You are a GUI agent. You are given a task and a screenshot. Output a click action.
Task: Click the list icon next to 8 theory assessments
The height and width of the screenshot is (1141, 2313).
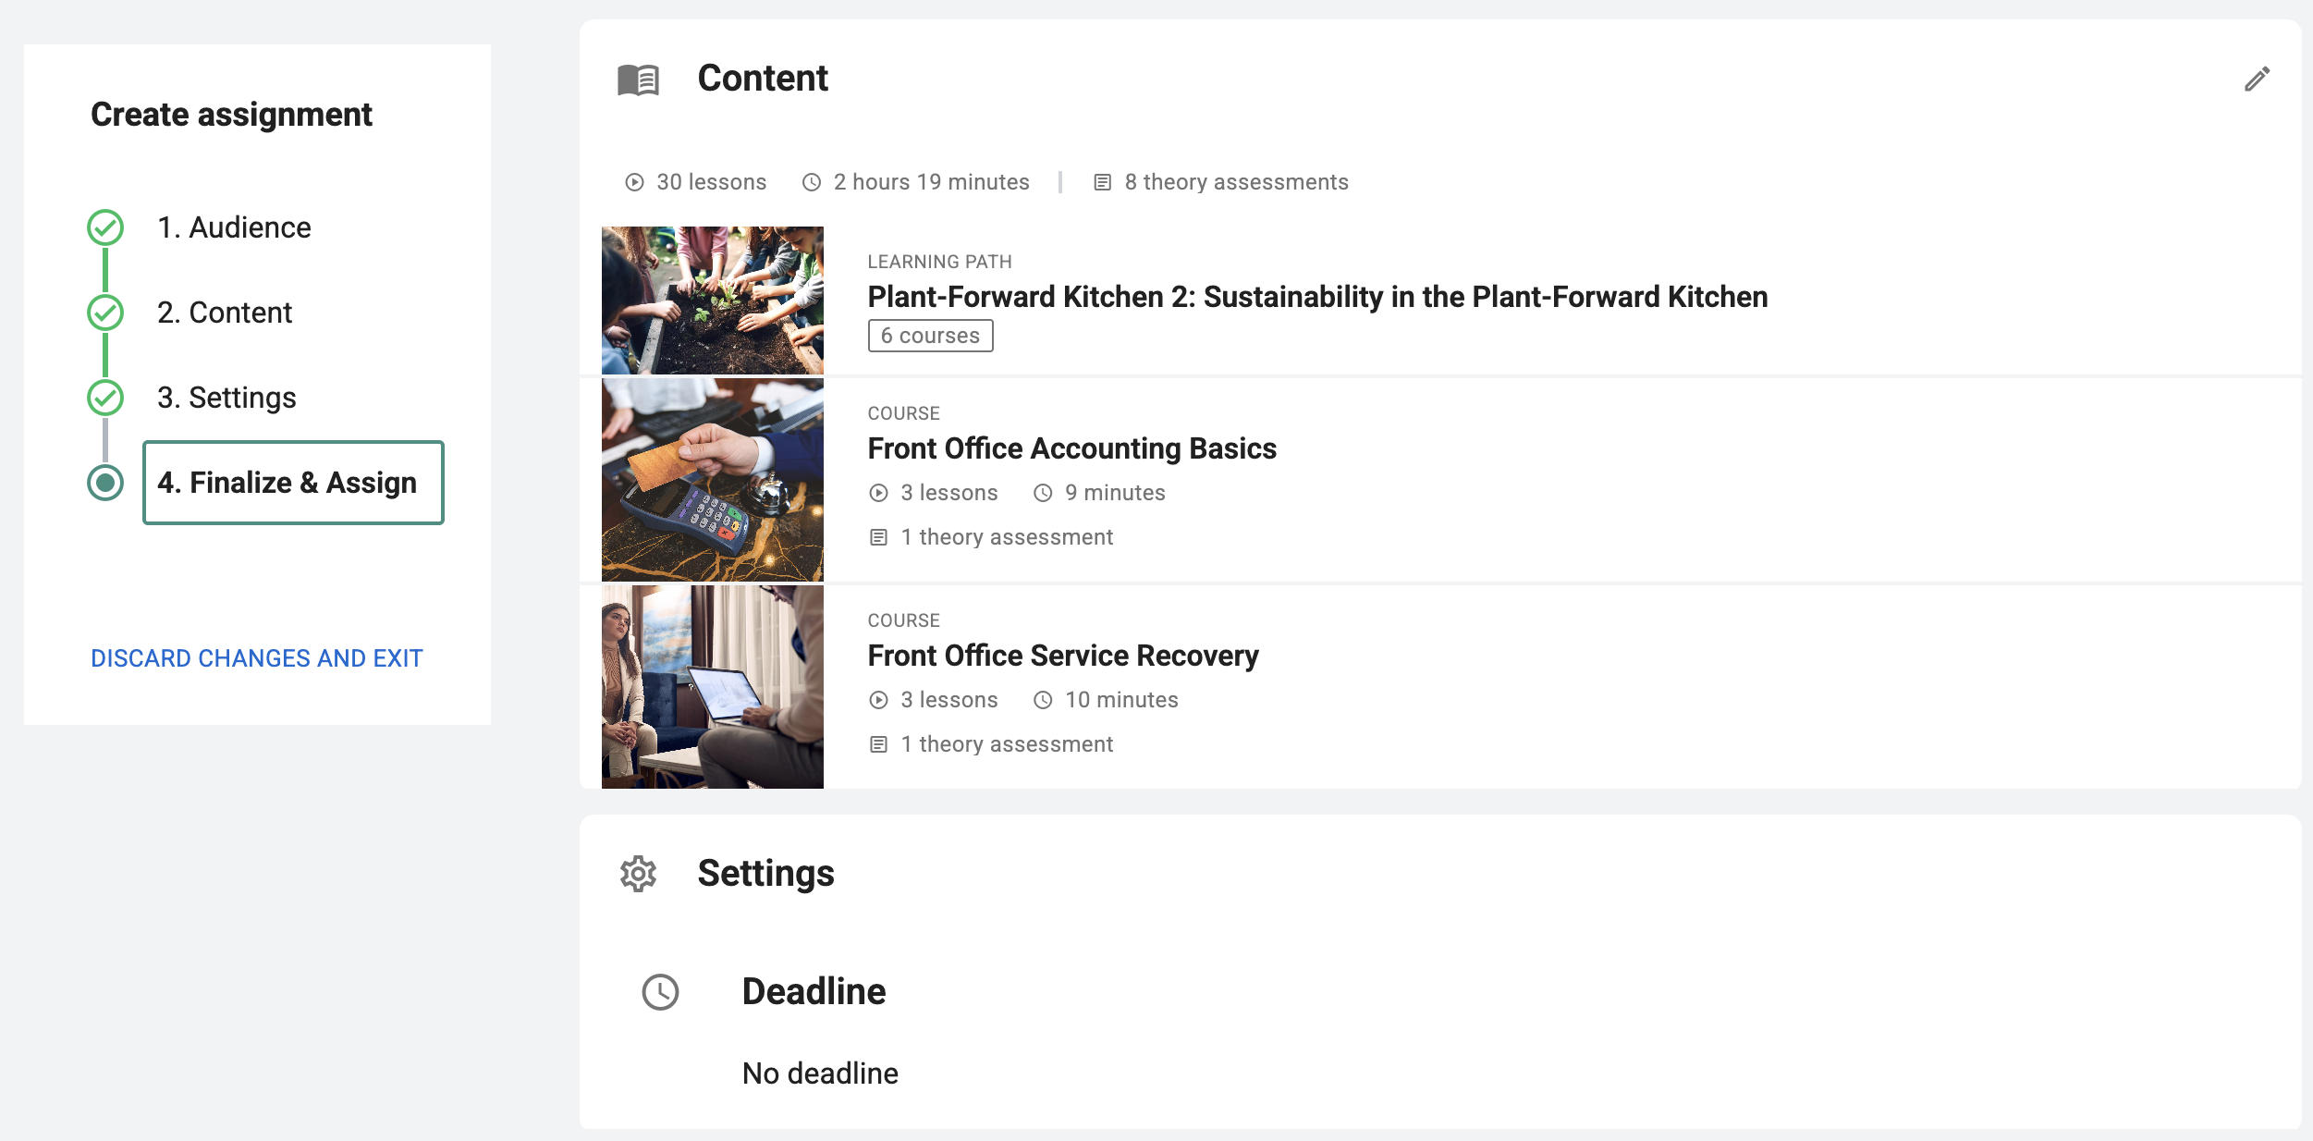click(x=1102, y=182)
